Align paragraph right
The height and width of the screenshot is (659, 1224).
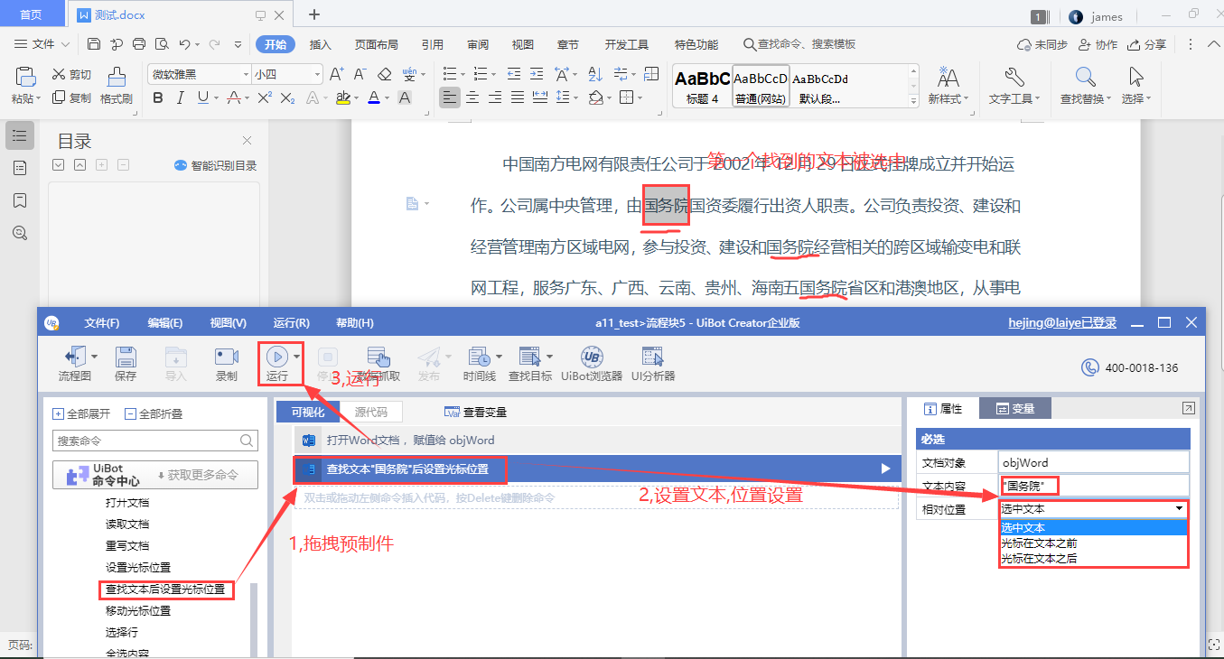pyautogui.click(x=494, y=97)
